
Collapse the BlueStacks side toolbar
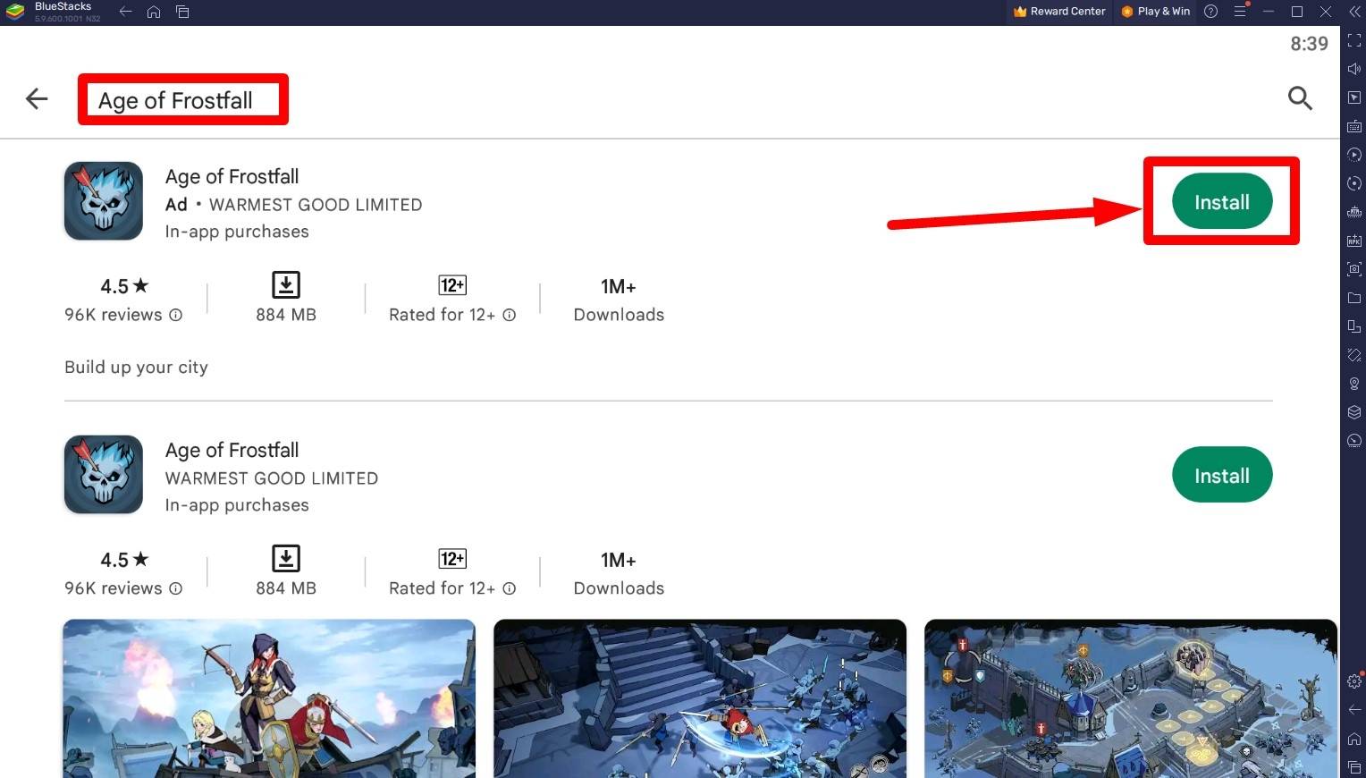[1354, 12]
